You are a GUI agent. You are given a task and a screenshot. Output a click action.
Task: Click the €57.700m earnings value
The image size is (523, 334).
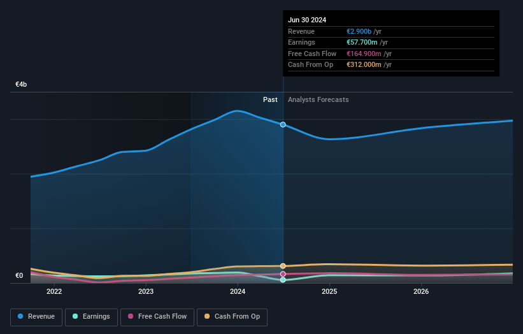(x=362, y=42)
